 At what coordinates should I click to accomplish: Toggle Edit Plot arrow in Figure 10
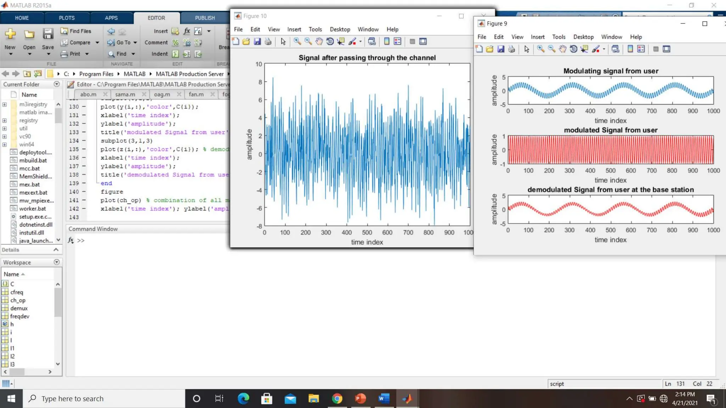pos(283,41)
